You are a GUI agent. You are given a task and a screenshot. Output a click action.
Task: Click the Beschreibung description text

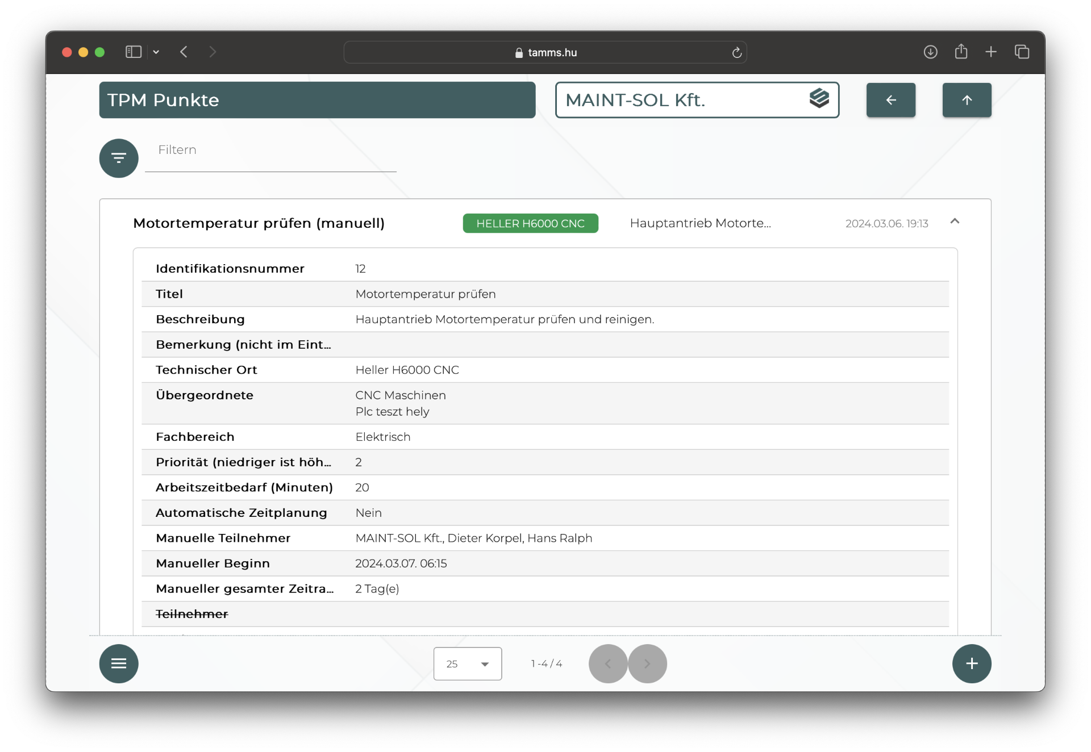505,319
